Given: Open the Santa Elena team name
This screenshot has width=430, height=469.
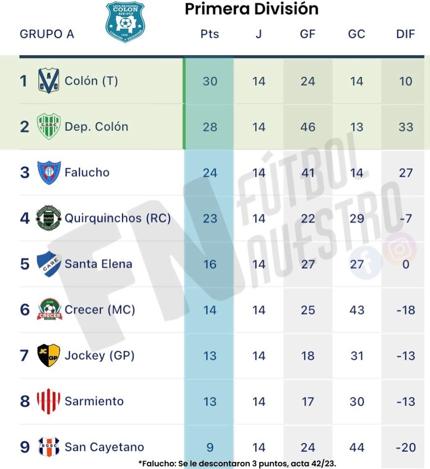Looking at the screenshot, I should click(x=98, y=264).
